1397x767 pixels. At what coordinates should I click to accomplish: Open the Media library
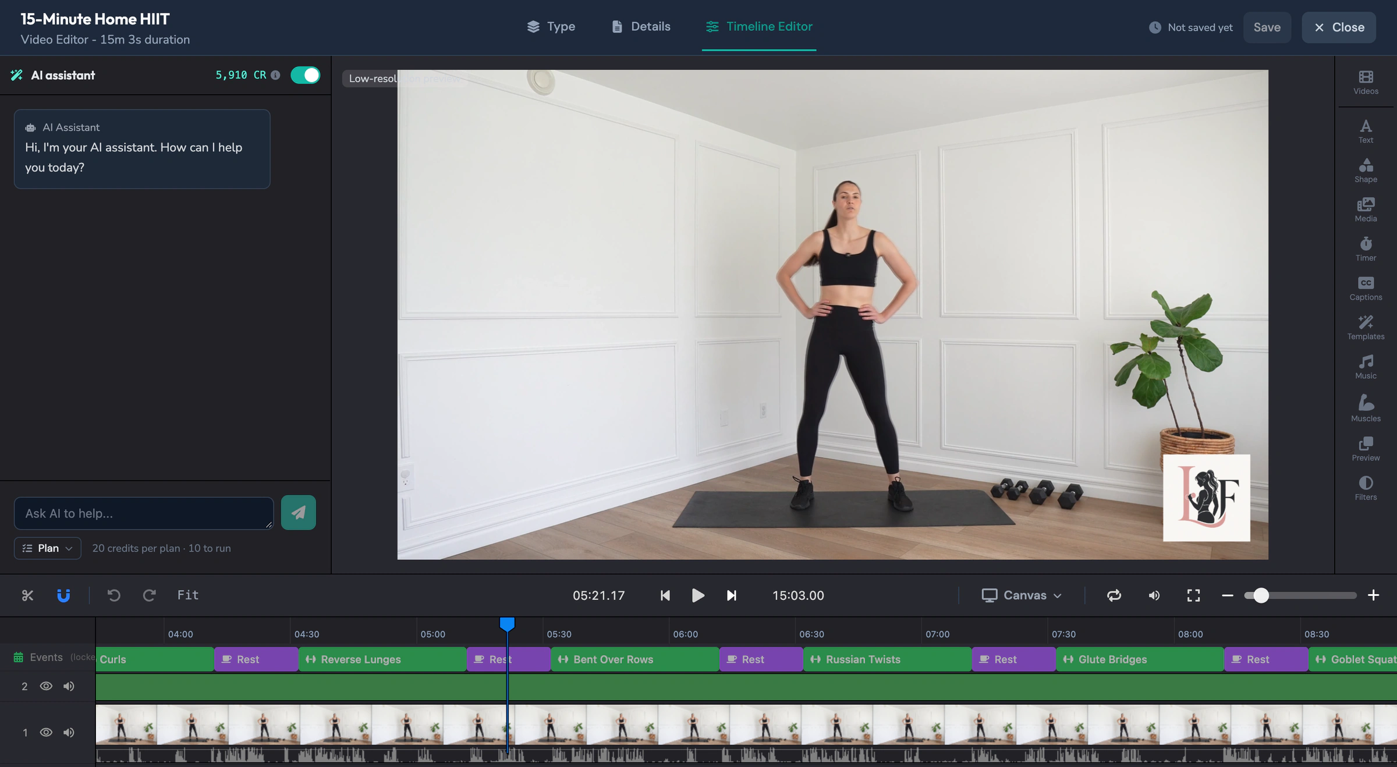click(x=1366, y=210)
